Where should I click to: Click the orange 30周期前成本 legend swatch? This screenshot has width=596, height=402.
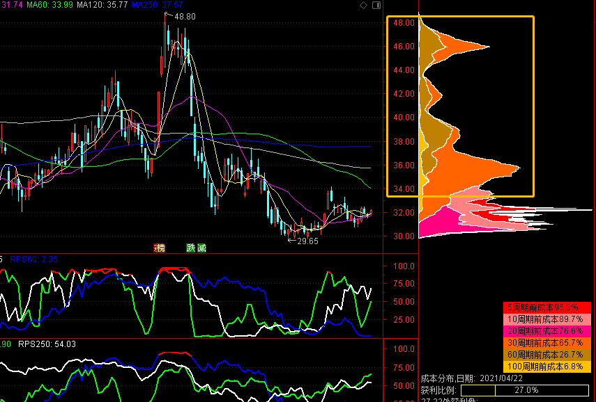pos(547,342)
